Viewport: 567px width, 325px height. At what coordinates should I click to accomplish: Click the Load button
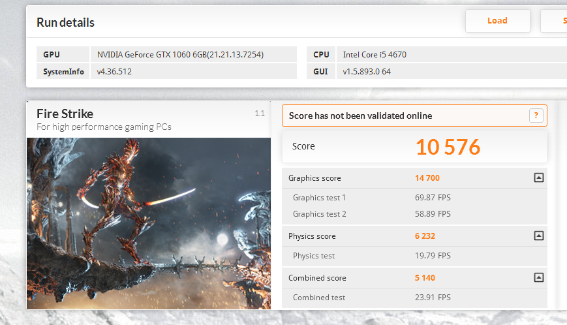point(498,21)
